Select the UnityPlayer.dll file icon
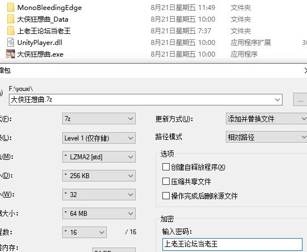Image resolution: width=307 pixels, height=252 pixels. pos(11,42)
